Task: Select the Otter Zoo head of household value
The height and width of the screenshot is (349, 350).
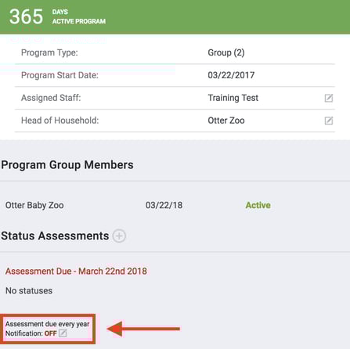Action: coord(226,121)
